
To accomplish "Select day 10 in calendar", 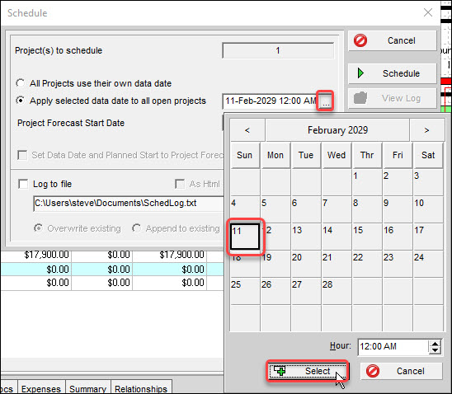I will (x=428, y=209).
